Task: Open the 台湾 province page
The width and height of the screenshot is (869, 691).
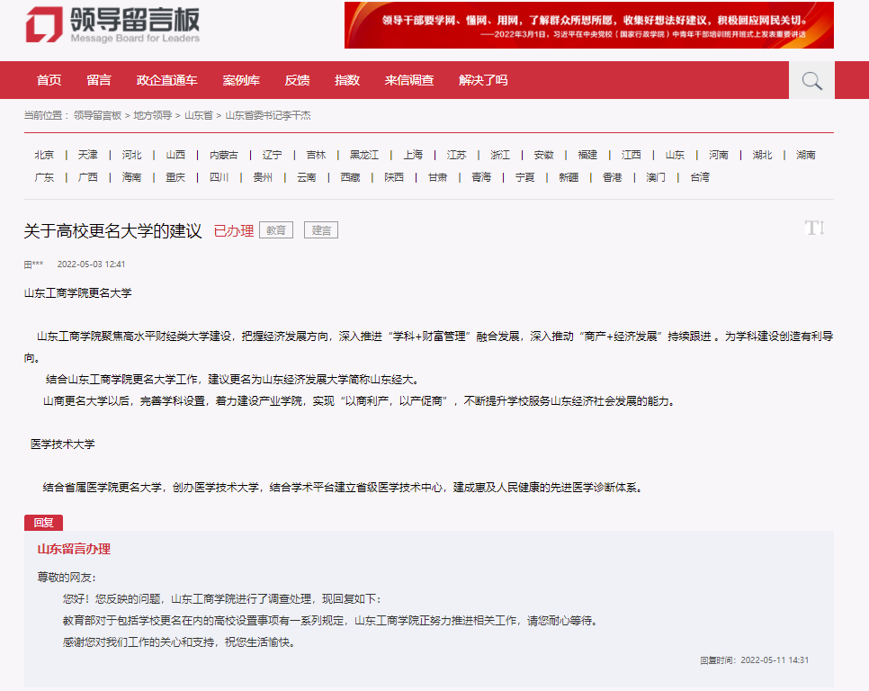Action: tap(701, 177)
